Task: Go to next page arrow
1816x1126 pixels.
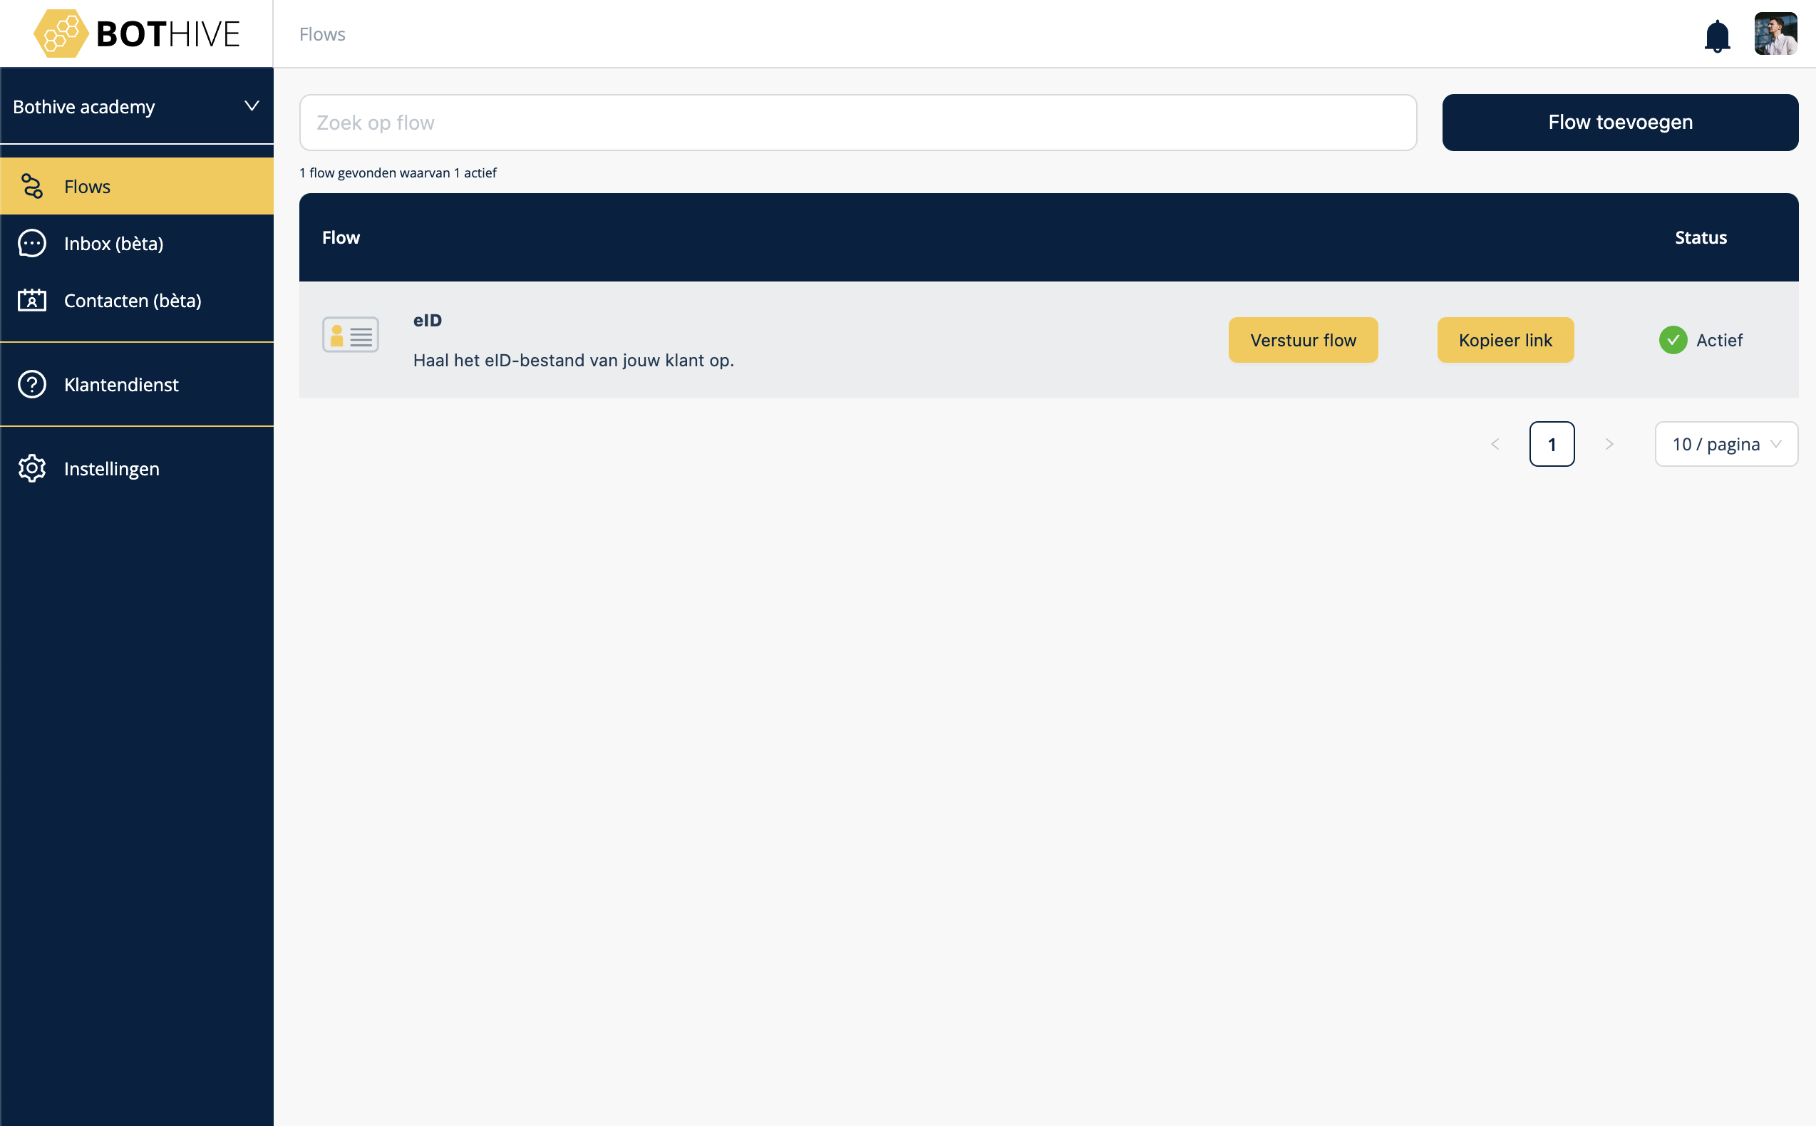Action: pyautogui.click(x=1609, y=445)
